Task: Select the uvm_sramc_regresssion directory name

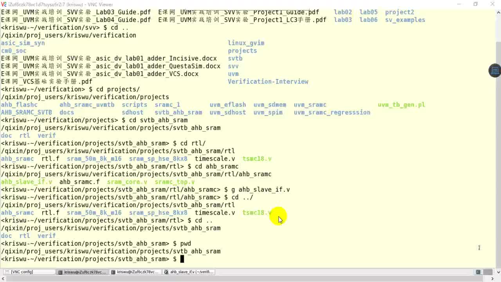Action: click(x=332, y=112)
